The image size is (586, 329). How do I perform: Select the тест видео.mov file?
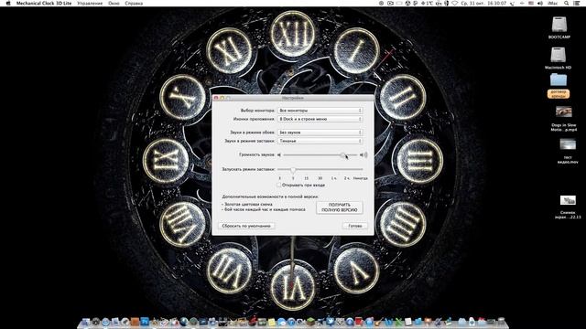[568, 144]
